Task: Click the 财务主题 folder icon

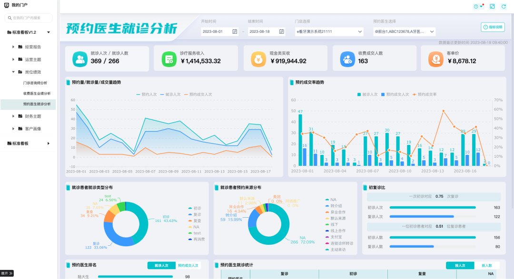Action: 20,116
